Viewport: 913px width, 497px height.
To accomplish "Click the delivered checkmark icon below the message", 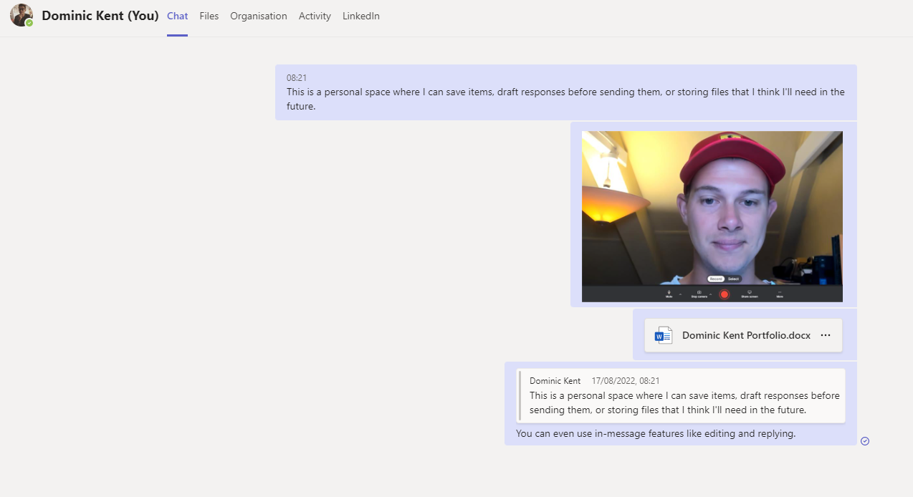I will (865, 441).
